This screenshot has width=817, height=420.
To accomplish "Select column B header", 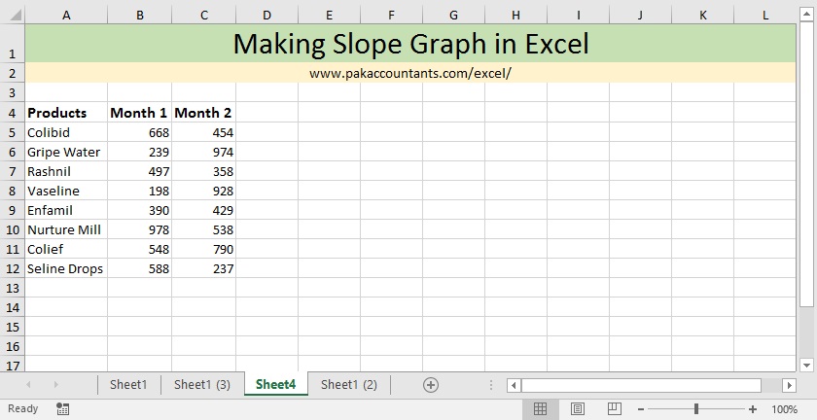I will pyautogui.click(x=140, y=16).
